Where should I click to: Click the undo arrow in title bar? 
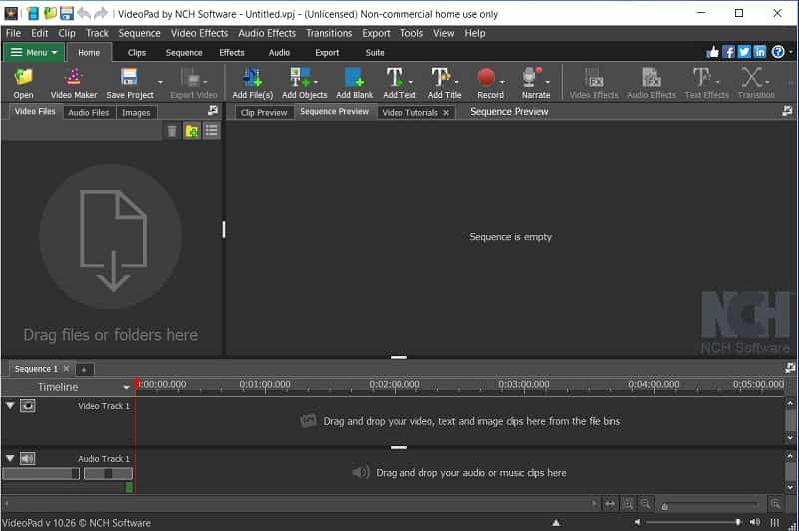tap(84, 13)
